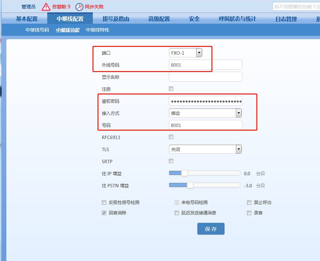Enable the SRTP checkbox

click(x=171, y=161)
